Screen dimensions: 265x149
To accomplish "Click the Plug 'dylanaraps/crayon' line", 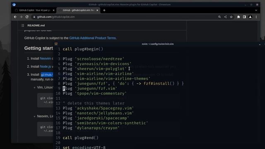I will point(91,128).
